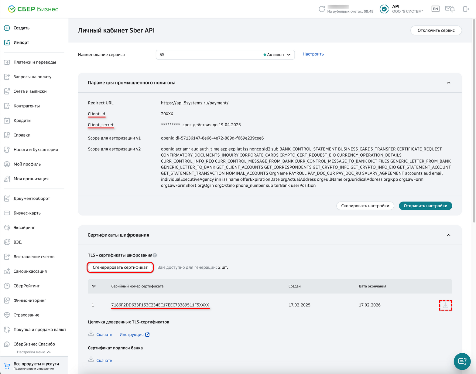Viewport: 476px width, 374px height.
Task: Open Счета и выписки menu item
Action: coord(30,91)
